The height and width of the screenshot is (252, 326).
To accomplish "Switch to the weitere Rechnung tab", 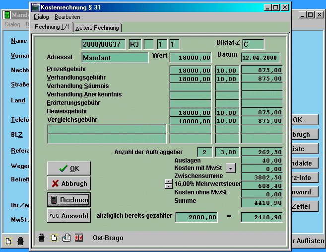I will [97, 27].
